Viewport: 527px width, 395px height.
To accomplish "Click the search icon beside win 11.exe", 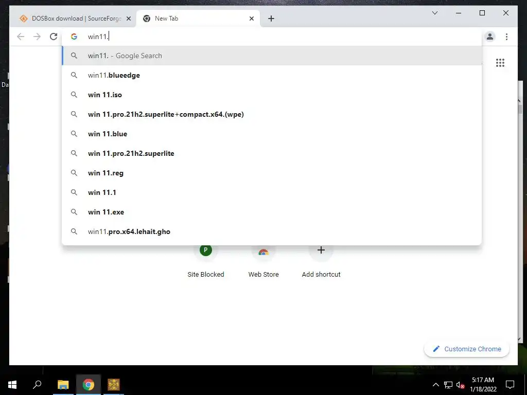I will 74,212.
